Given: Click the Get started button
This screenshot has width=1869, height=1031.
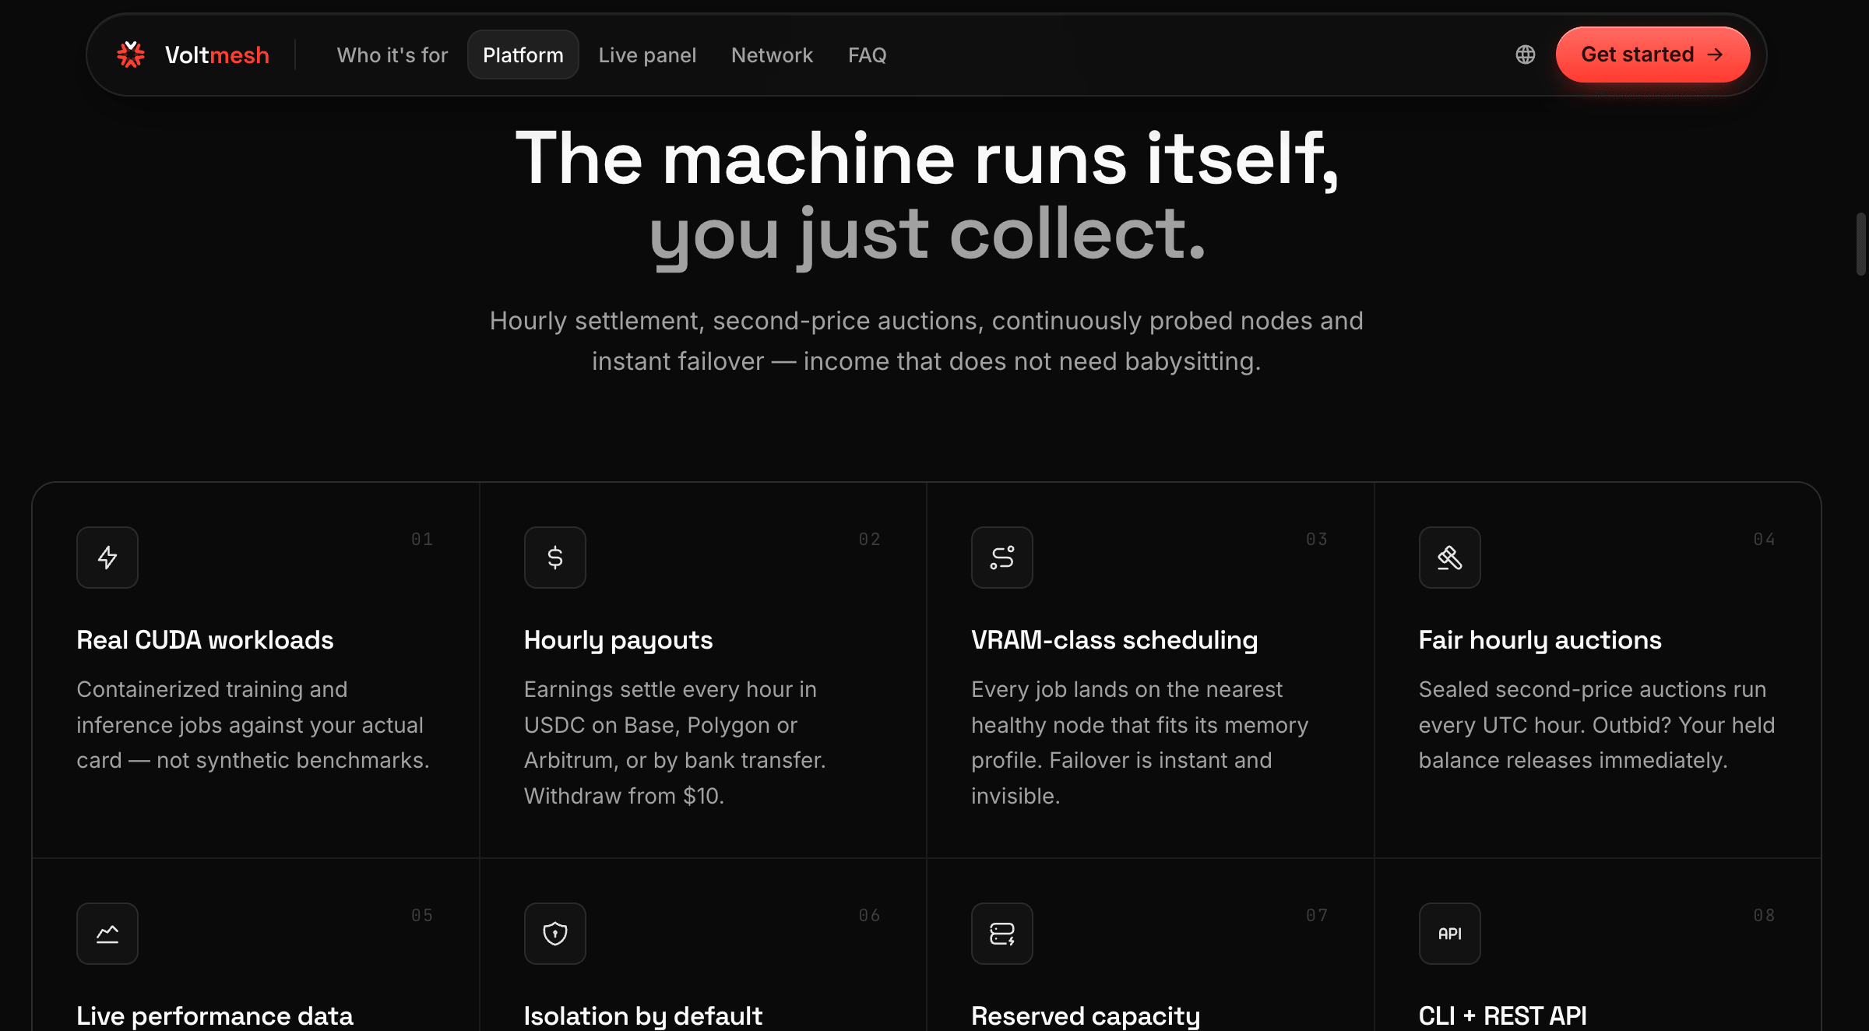Looking at the screenshot, I should [1653, 55].
